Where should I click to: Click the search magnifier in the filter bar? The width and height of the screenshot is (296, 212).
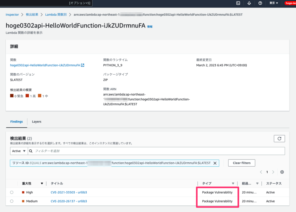coord(31,151)
